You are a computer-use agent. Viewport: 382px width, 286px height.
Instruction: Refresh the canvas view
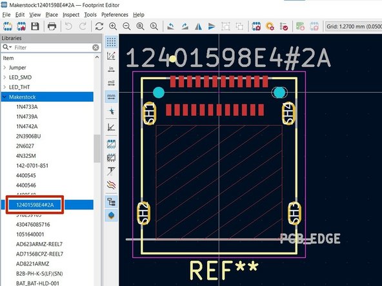[99, 26]
